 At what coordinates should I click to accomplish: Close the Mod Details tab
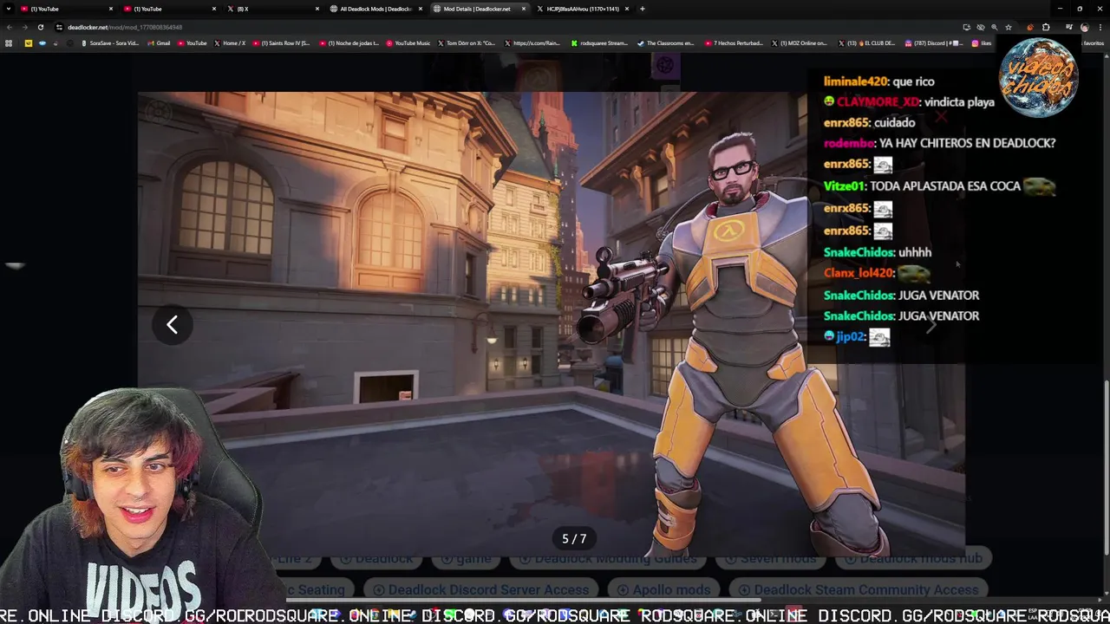coord(524,9)
